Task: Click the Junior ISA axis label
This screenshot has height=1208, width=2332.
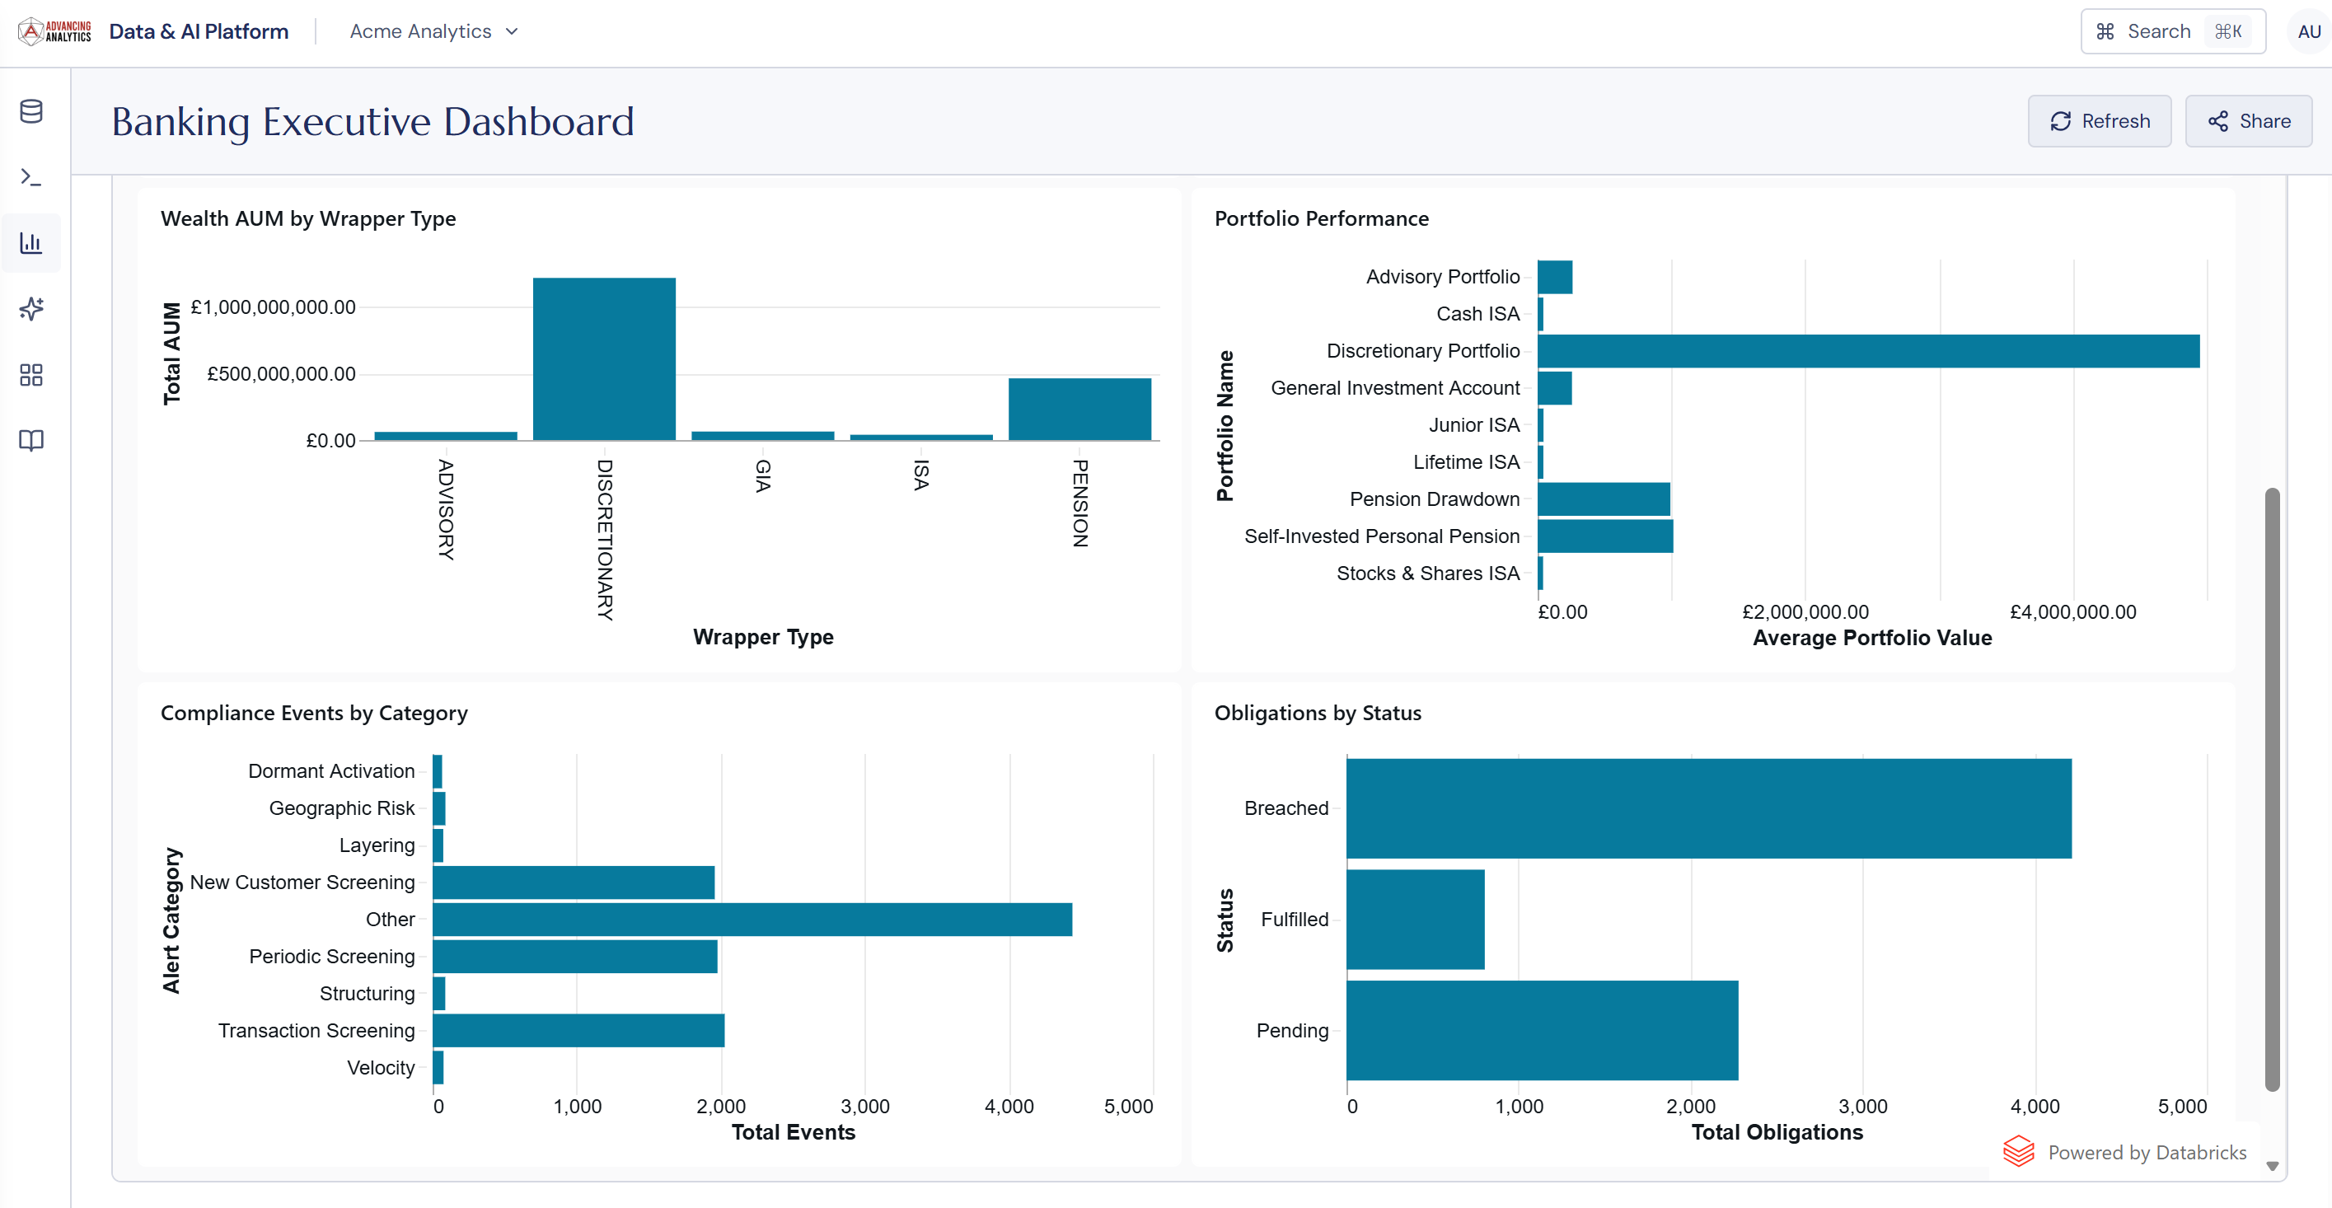Action: point(1474,426)
